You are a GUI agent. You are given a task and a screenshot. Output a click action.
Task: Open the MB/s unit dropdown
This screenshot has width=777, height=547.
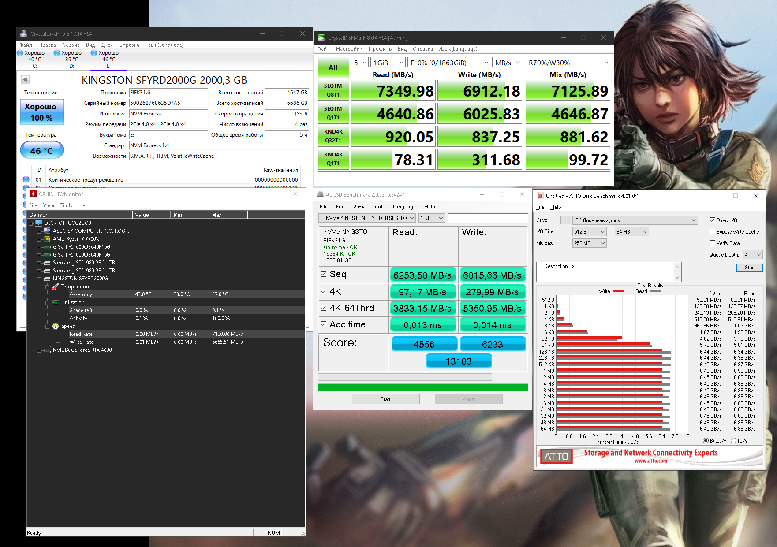[507, 63]
